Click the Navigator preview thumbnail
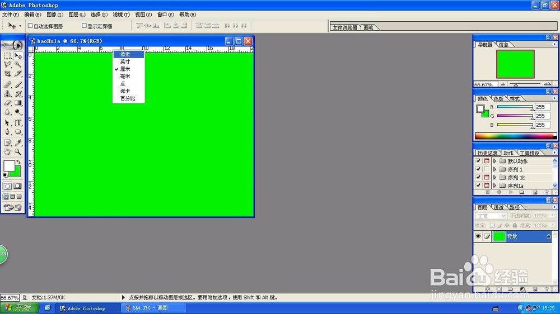560x314 pixels. (515, 64)
